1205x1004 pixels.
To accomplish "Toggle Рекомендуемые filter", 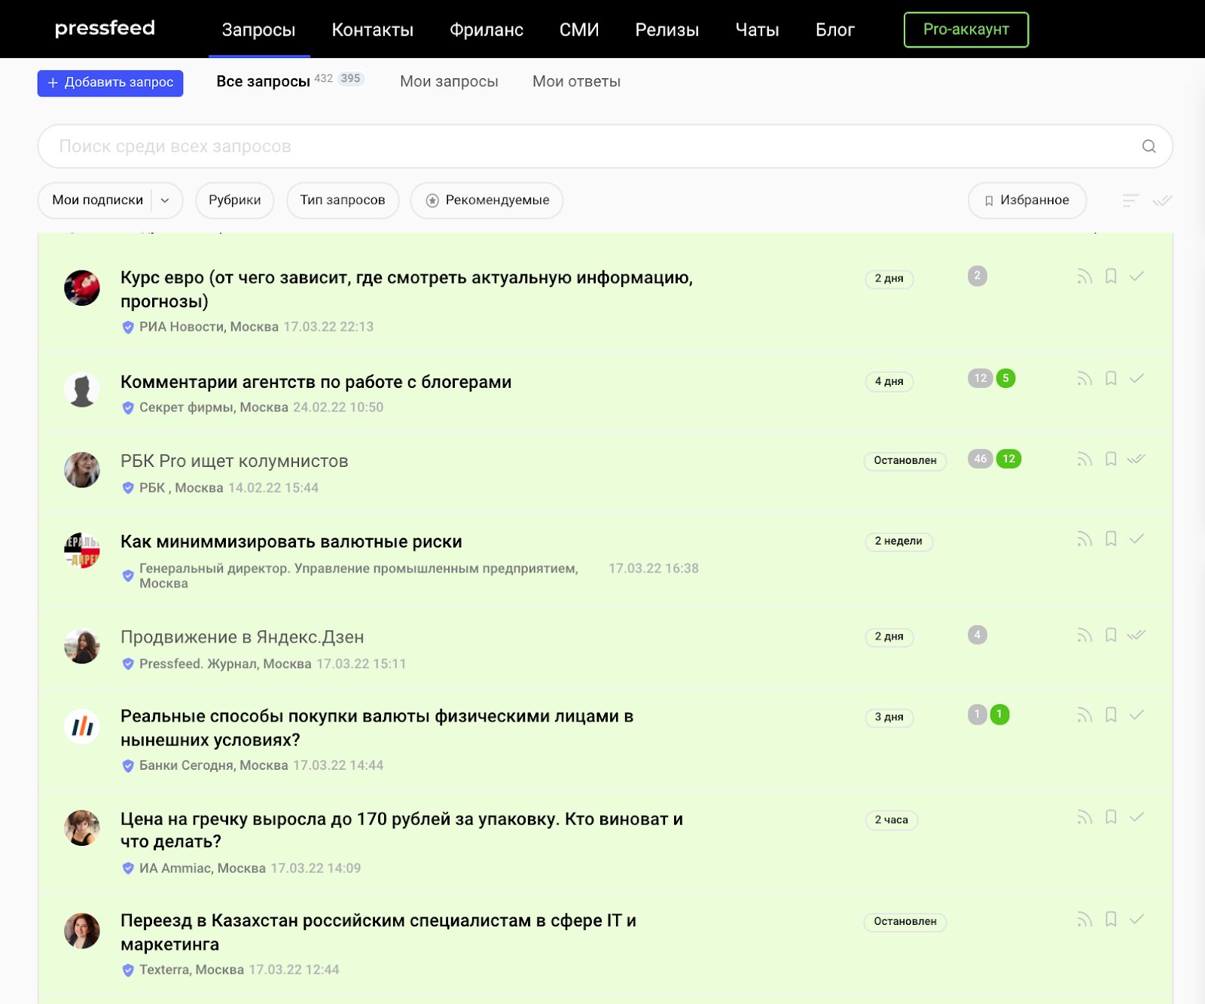I will click(x=487, y=200).
